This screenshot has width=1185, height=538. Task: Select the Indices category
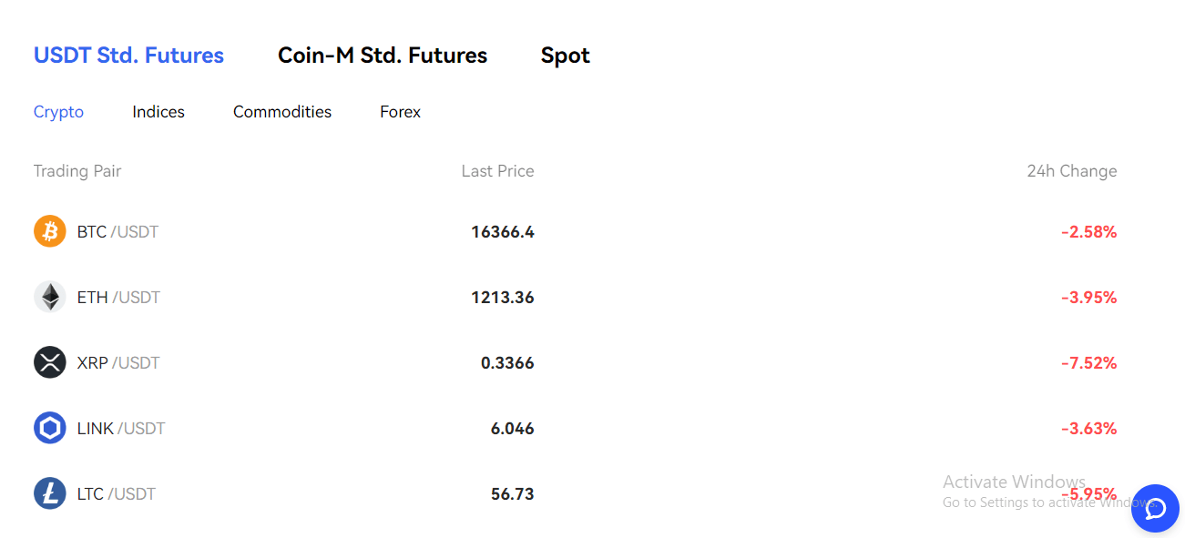coord(158,112)
